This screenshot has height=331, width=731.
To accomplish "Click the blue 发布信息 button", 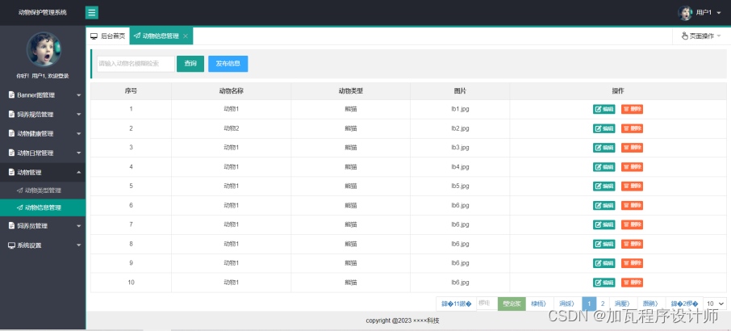I will 228,64.
